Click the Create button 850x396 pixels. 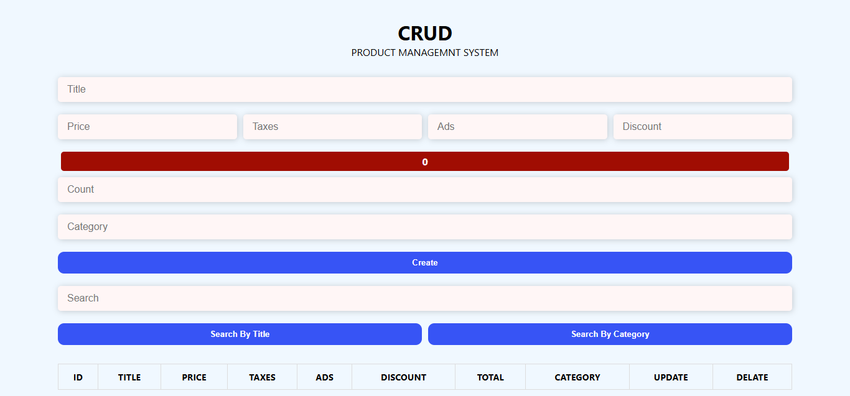[425, 262]
